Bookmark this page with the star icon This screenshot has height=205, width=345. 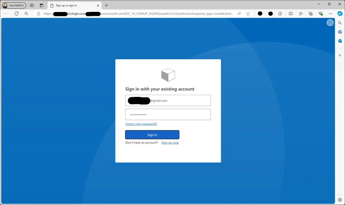[x=248, y=14]
